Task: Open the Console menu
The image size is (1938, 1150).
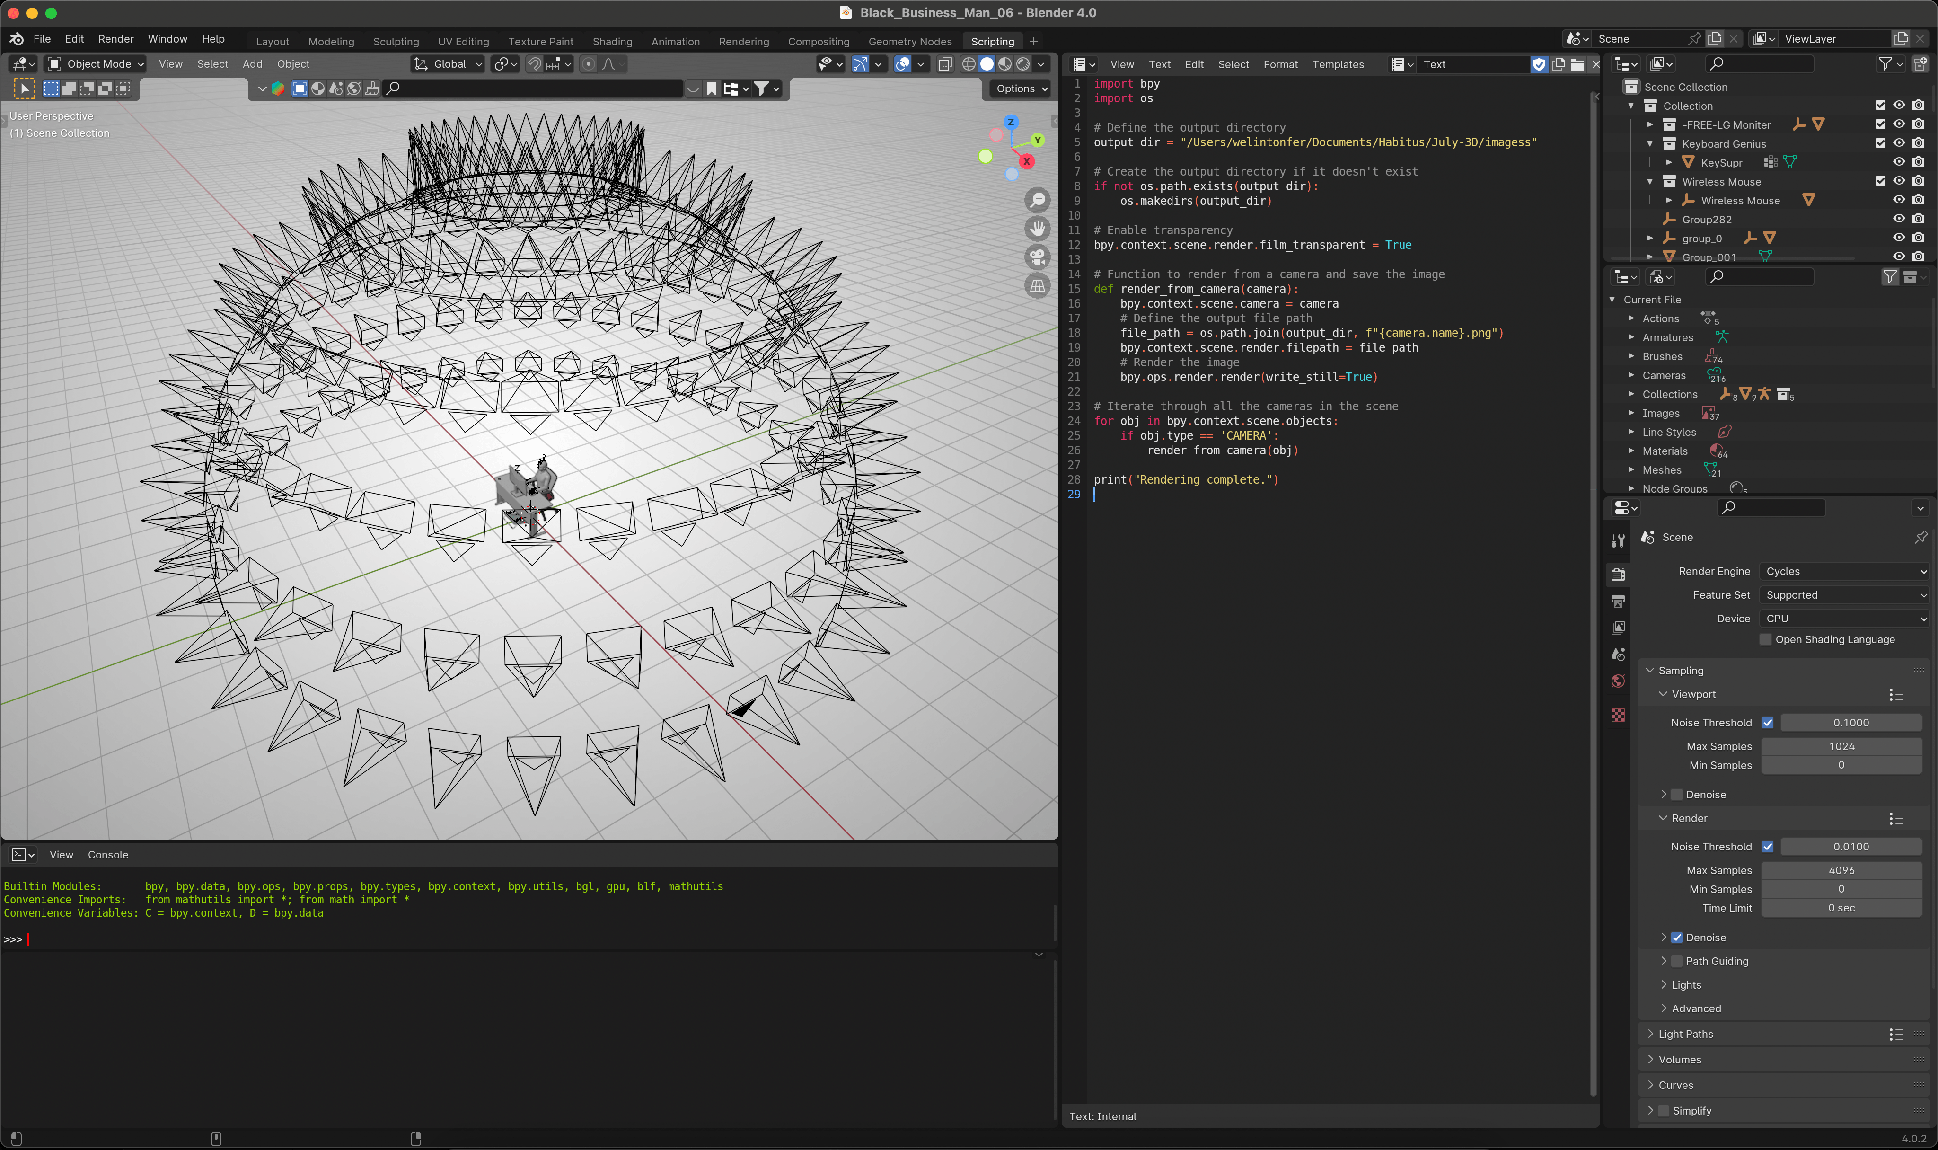Action: (108, 855)
